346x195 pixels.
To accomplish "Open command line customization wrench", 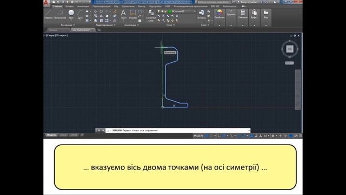I will pos(103,131).
